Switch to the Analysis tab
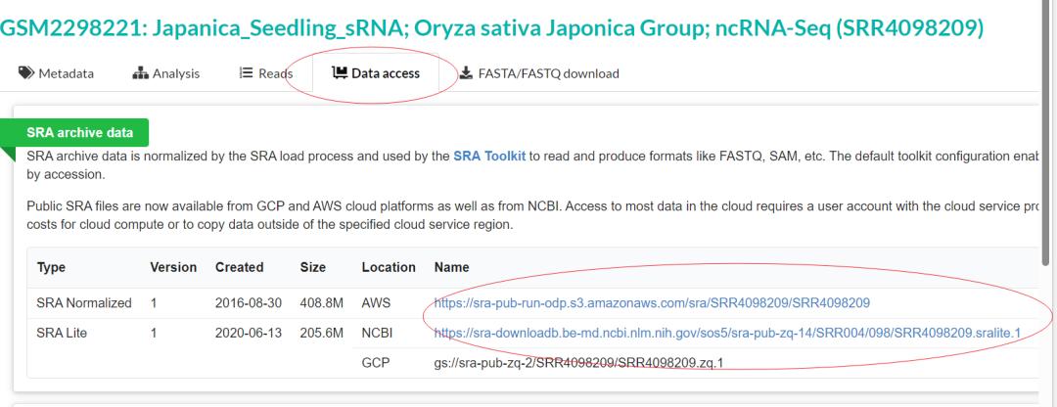Screen dimensions: 1057x407 (174, 74)
